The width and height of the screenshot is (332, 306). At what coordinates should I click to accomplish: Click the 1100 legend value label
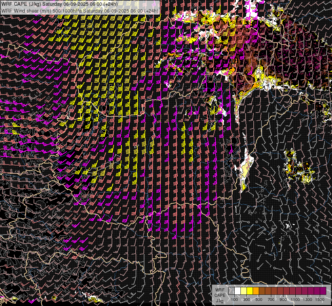(x=295, y=300)
